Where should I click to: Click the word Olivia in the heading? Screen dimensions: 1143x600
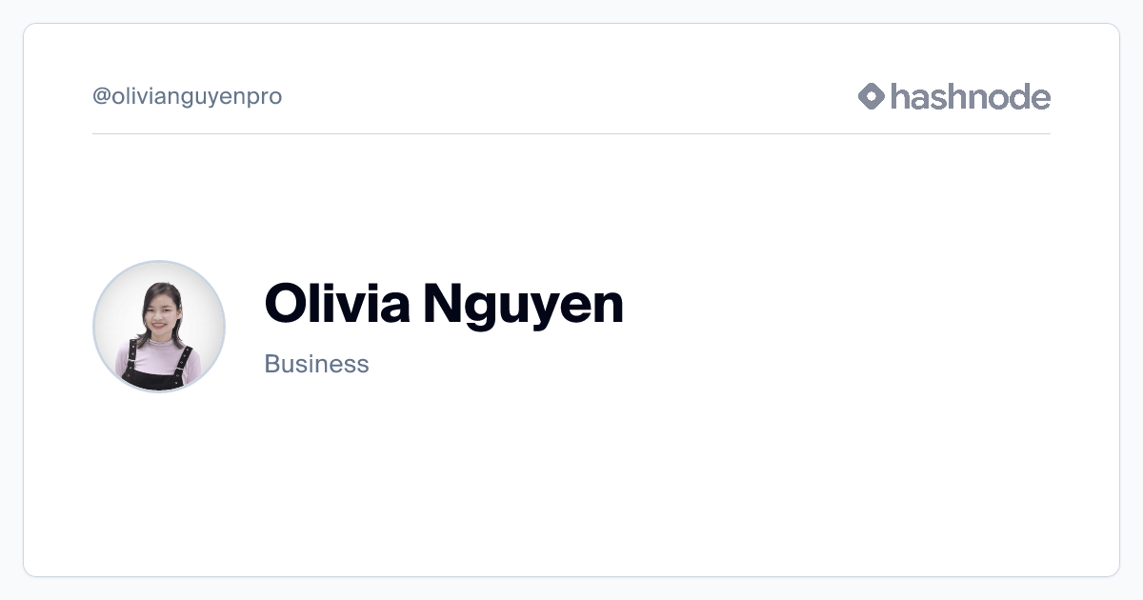(x=337, y=303)
